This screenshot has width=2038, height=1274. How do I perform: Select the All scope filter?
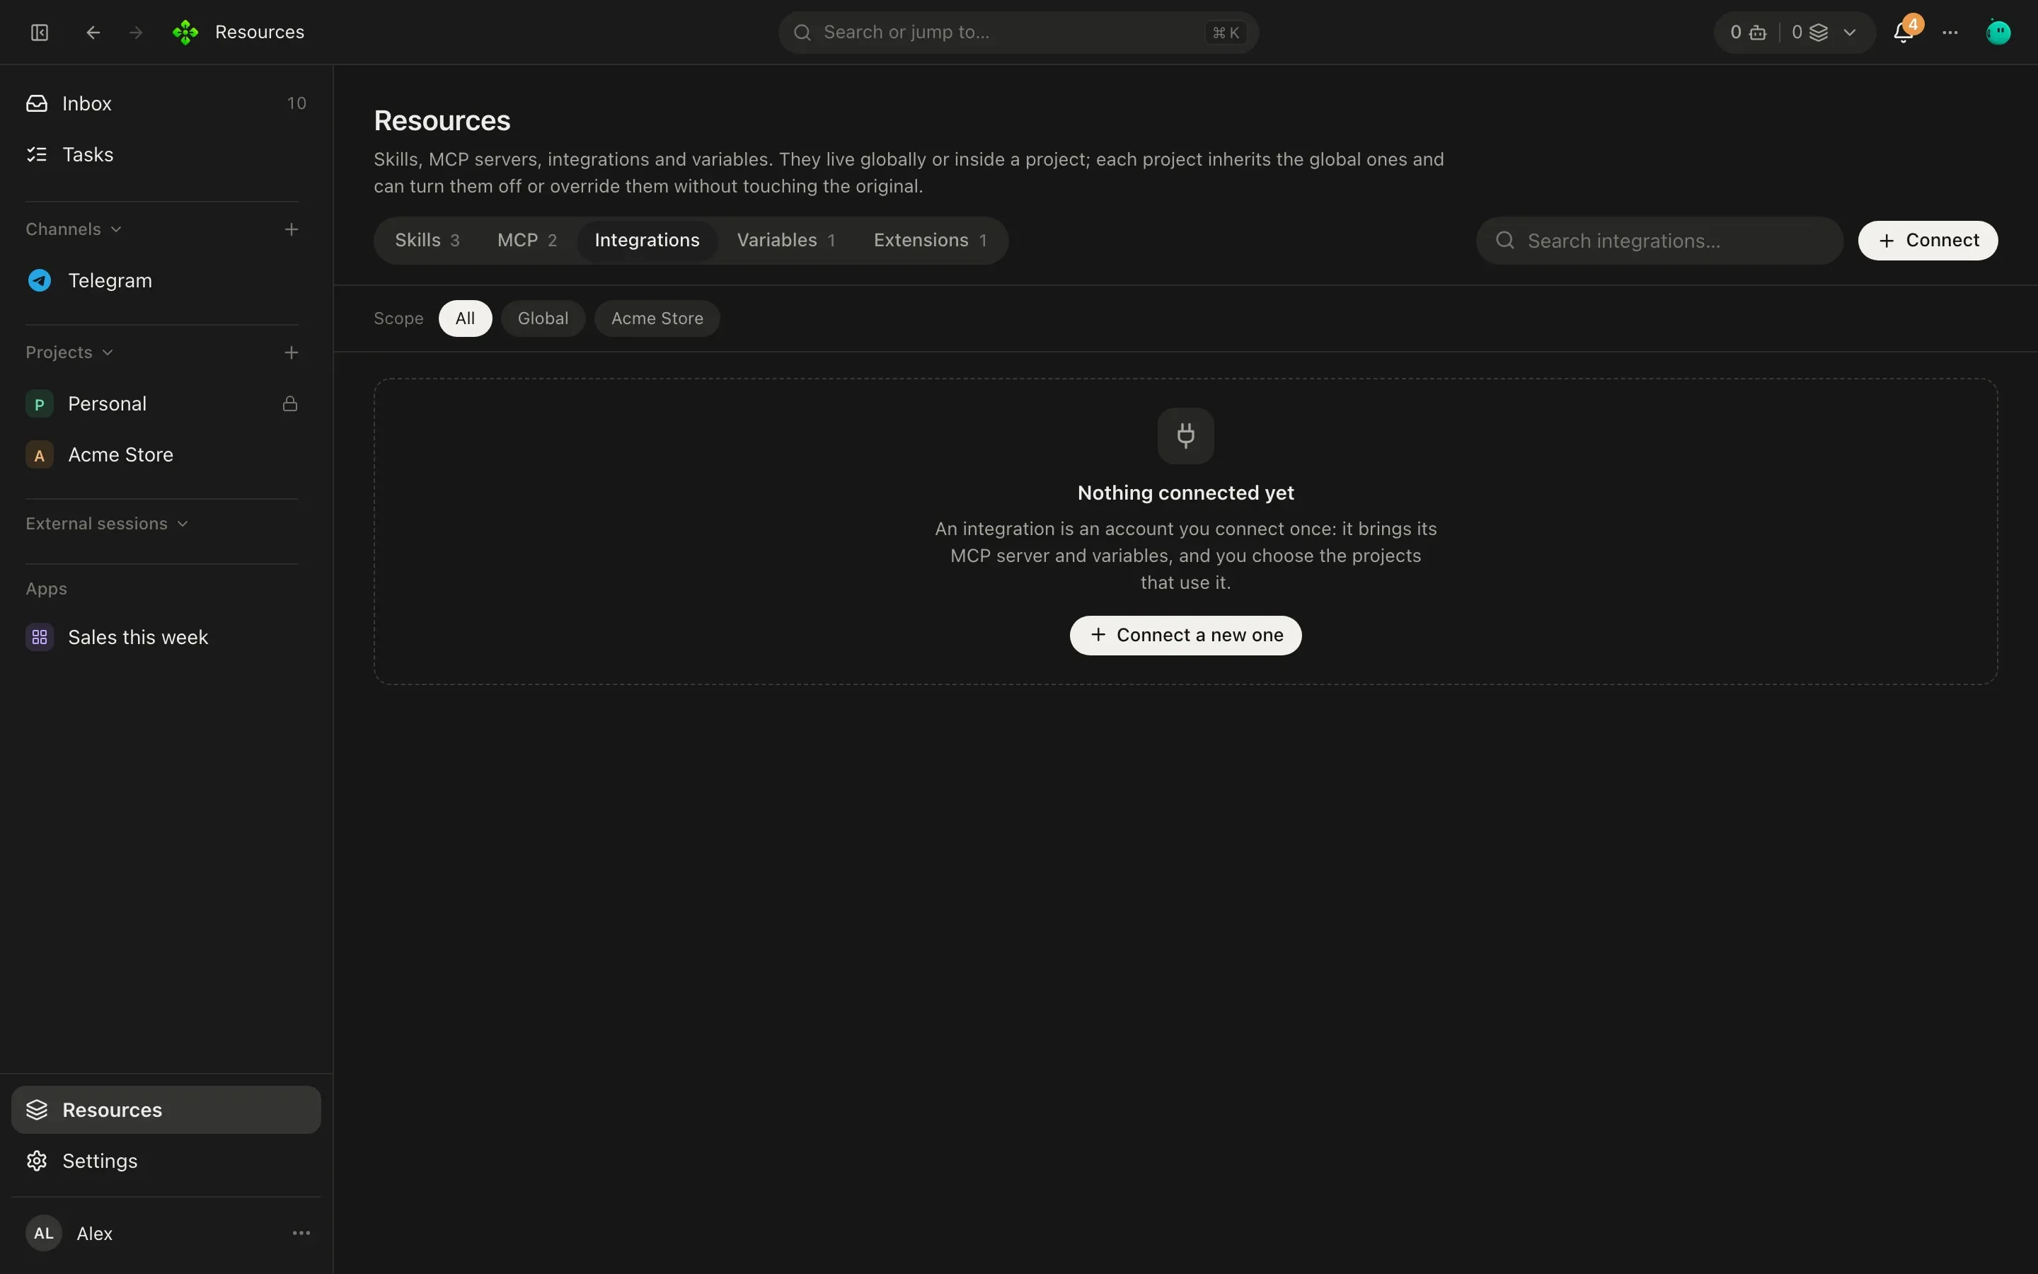point(465,318)
